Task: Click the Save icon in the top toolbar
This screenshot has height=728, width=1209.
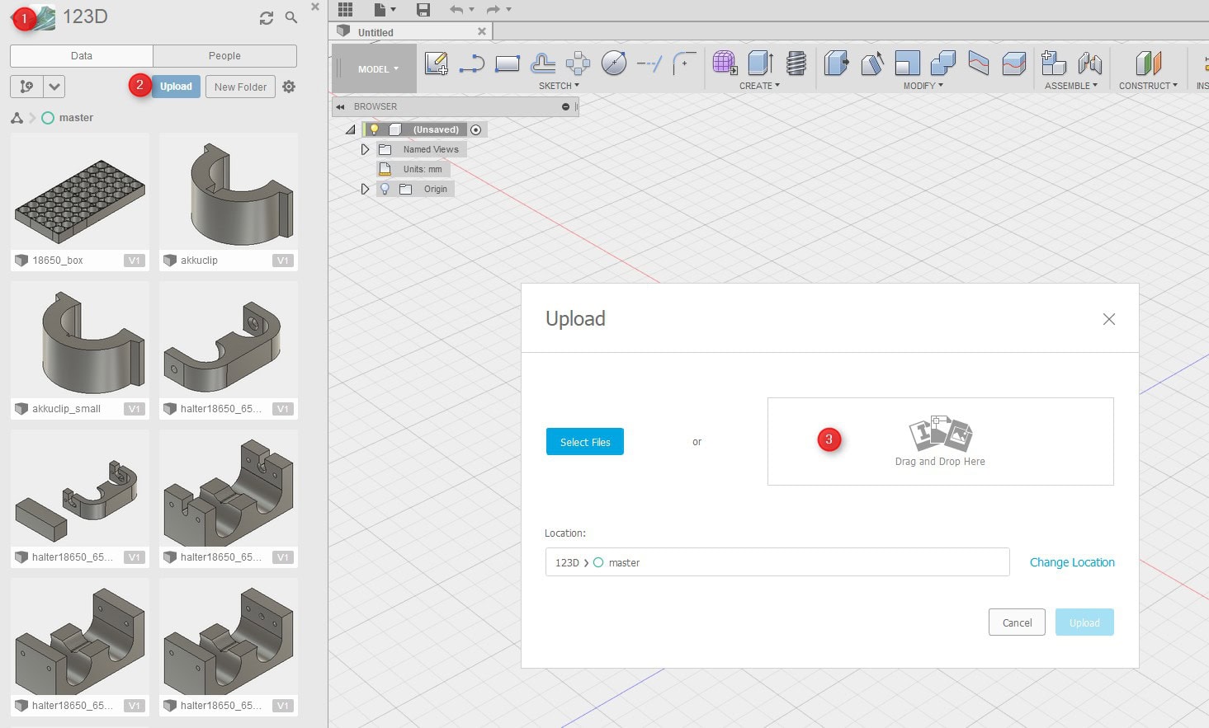Action: 423,10
